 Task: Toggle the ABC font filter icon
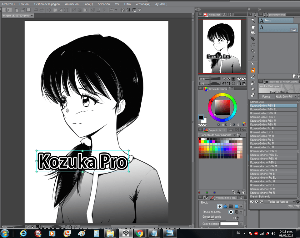[x=261, y=202]
